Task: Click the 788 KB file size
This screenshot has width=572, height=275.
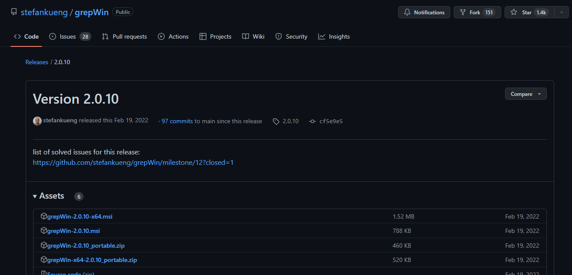Action: coord(402,231)
